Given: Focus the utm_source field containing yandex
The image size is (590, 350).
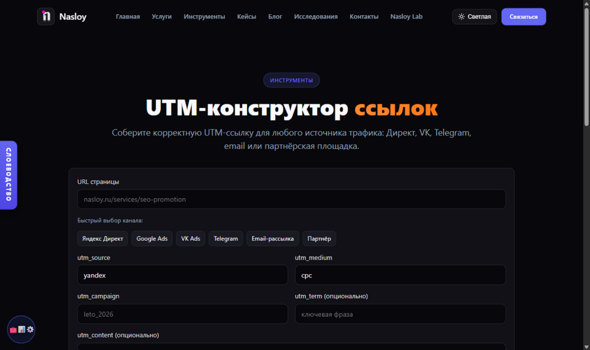Looking at the screenshot, I should coord(183,275).
